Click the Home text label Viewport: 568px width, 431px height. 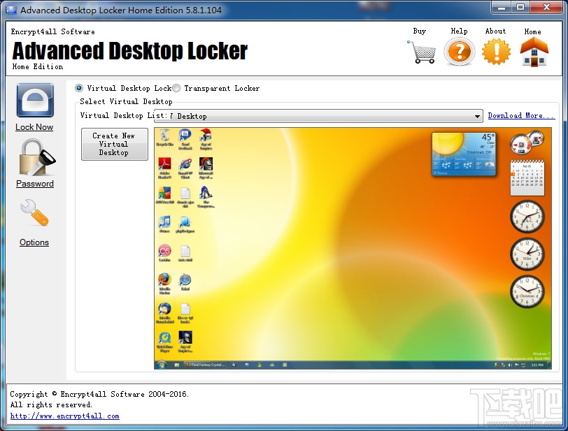point(532,31)
